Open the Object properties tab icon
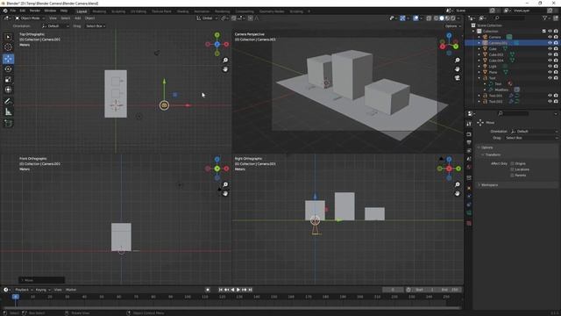Screen dimensions: 561x316 469,188
